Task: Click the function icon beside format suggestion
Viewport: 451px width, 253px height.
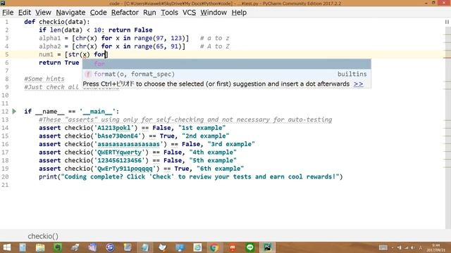Action: click(88, 74)
